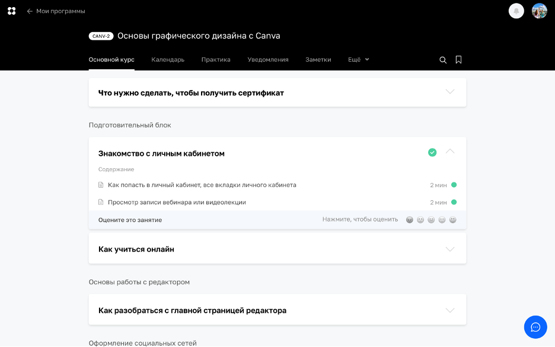
Task: Switch to the Заметки tab
Action: click(x=318, y=60)
